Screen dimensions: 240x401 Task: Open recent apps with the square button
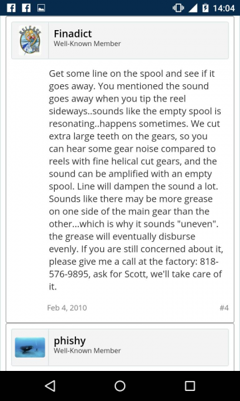click(x=190, y=386)
